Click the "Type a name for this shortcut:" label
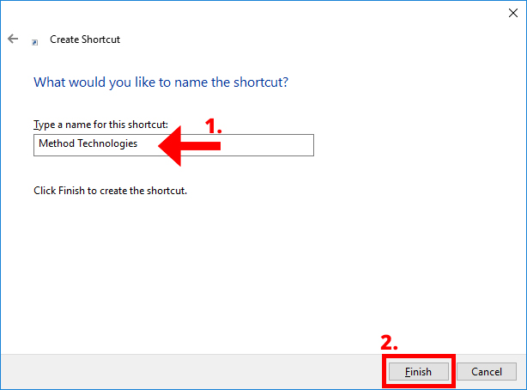 pos(100,125)
